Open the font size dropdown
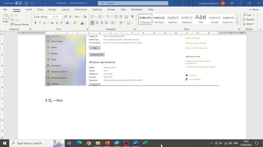 pos(62,17)
